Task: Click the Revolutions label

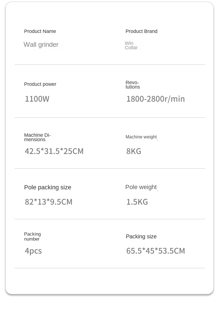Action: [133, 85]
